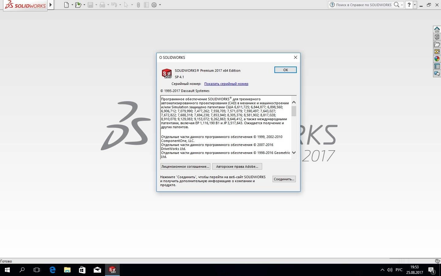Click the File Properties list icon
The width and height of the screenshot is (441, 276).
point(146,5)
